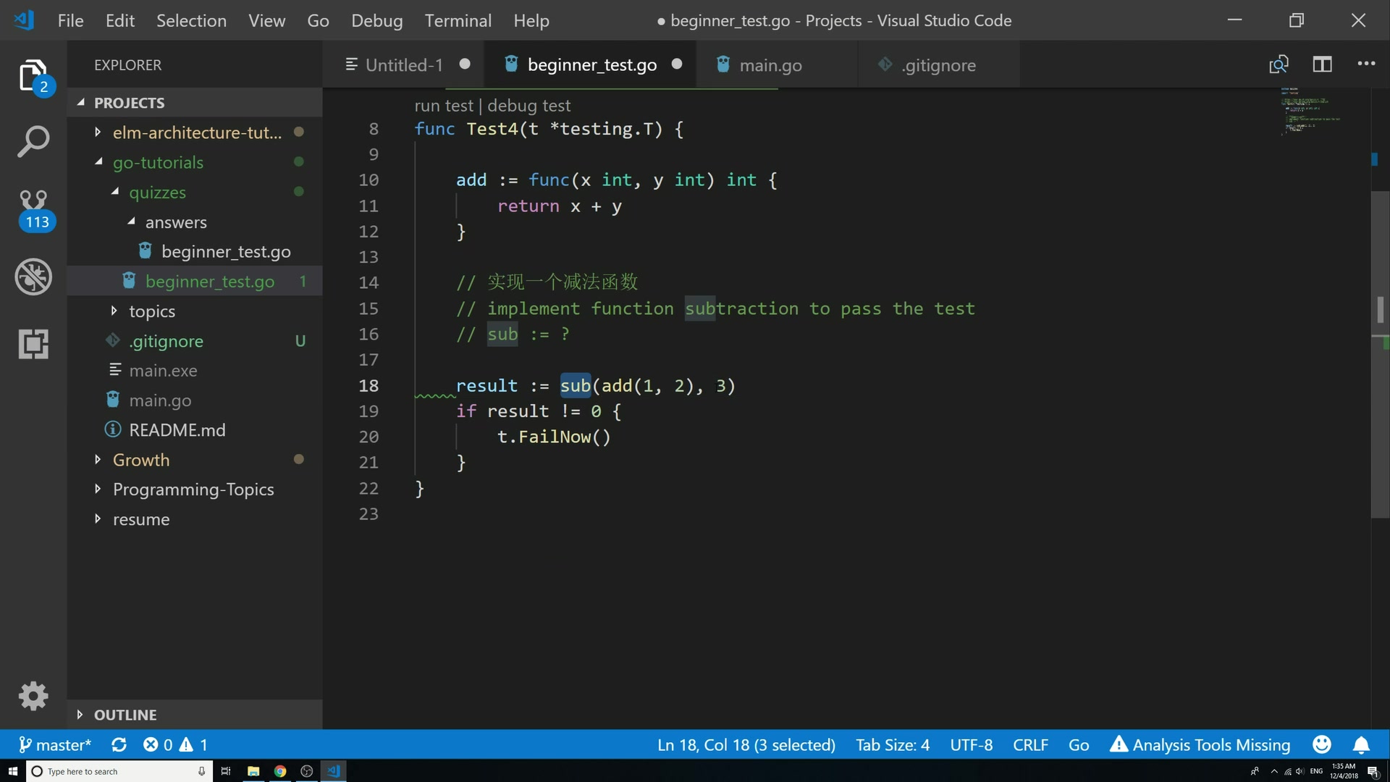Switch to the Untitled-1 tab
Screen dimensions: 1390x782
[403, 64]
